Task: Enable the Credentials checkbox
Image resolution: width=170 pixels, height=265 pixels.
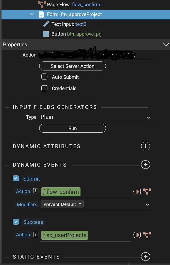Action: click(x=44, y=88)
